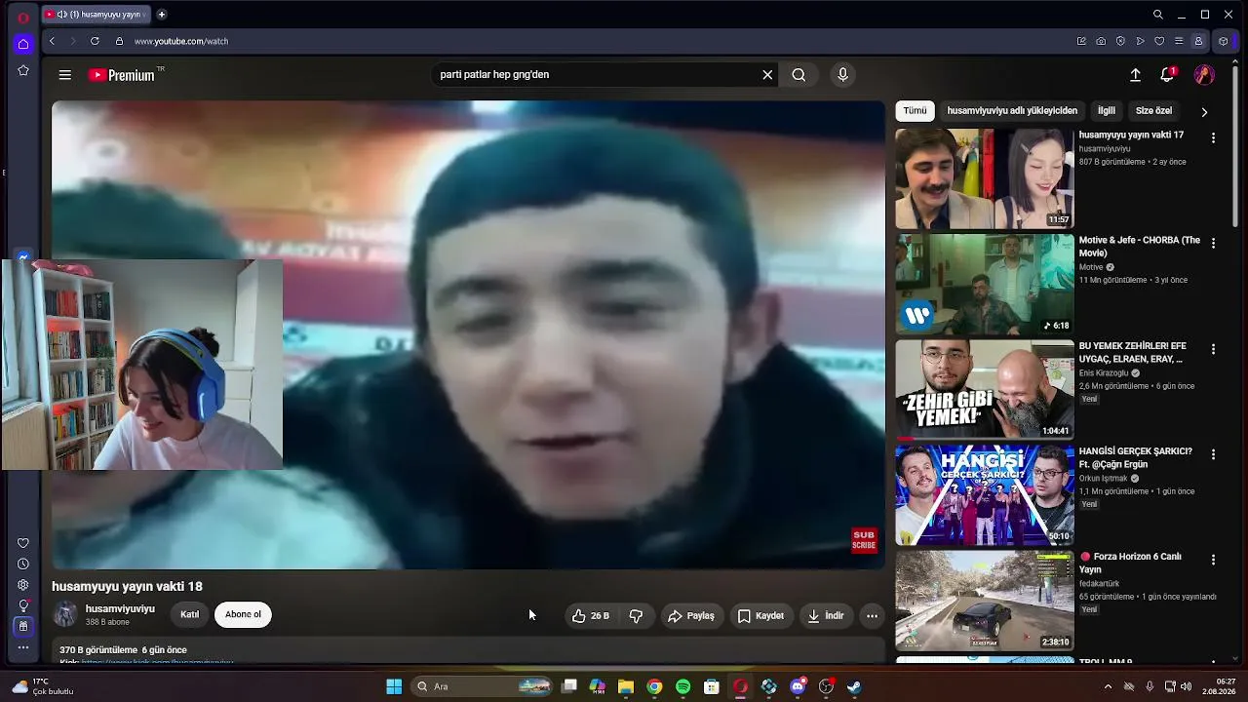Download video with İndir button
The image size is (1248, 702).
(x=825, y=615)
